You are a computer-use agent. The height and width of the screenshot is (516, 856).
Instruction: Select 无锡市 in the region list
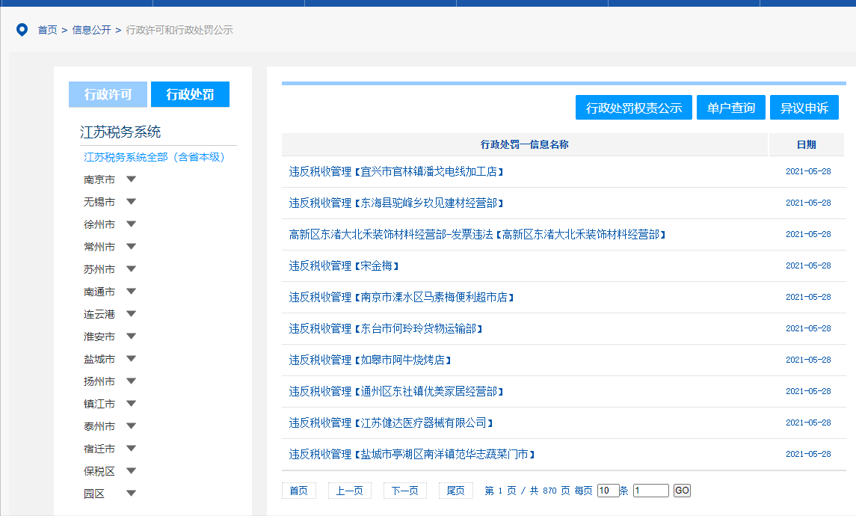[99, 202]
